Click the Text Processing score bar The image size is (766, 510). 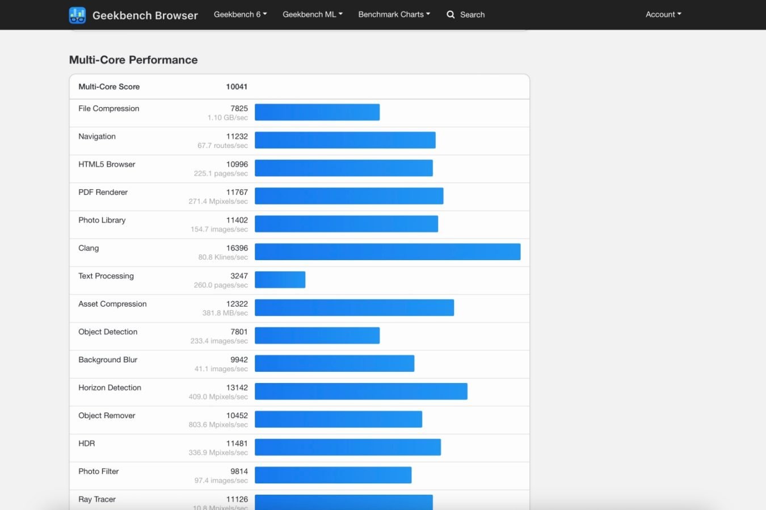pos(280,279)
